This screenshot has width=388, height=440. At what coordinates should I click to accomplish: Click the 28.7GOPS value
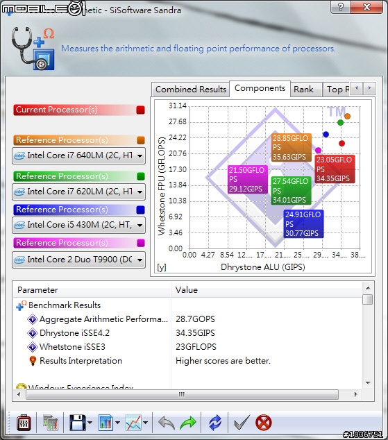point(195,319)
